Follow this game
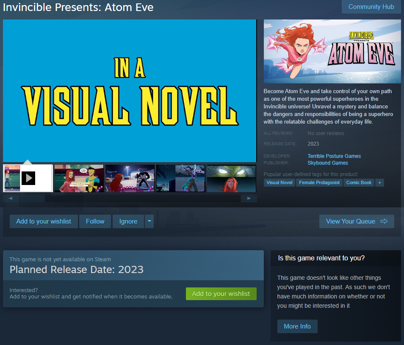This screenshot has height=345, width=404. (x=95, y=221)
